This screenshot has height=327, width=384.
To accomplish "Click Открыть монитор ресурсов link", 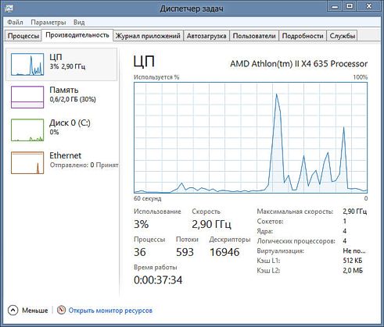I will pos(110,311).
